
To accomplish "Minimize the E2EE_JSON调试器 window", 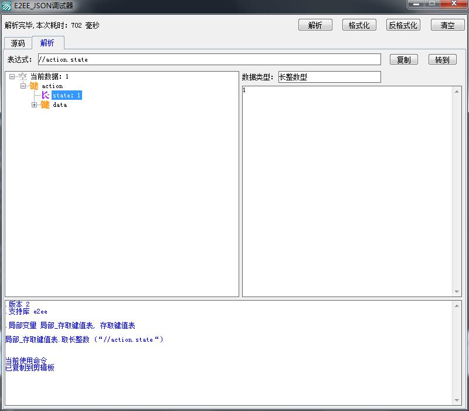I will (x=416, y=4).
